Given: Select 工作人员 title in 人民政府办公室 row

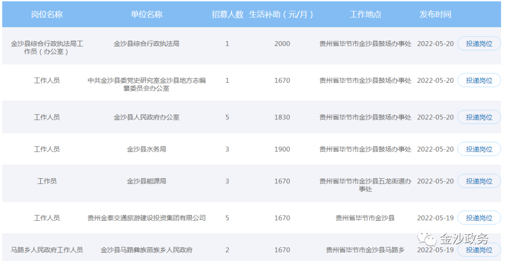Looking at the screenshot, I should point(47,117).
